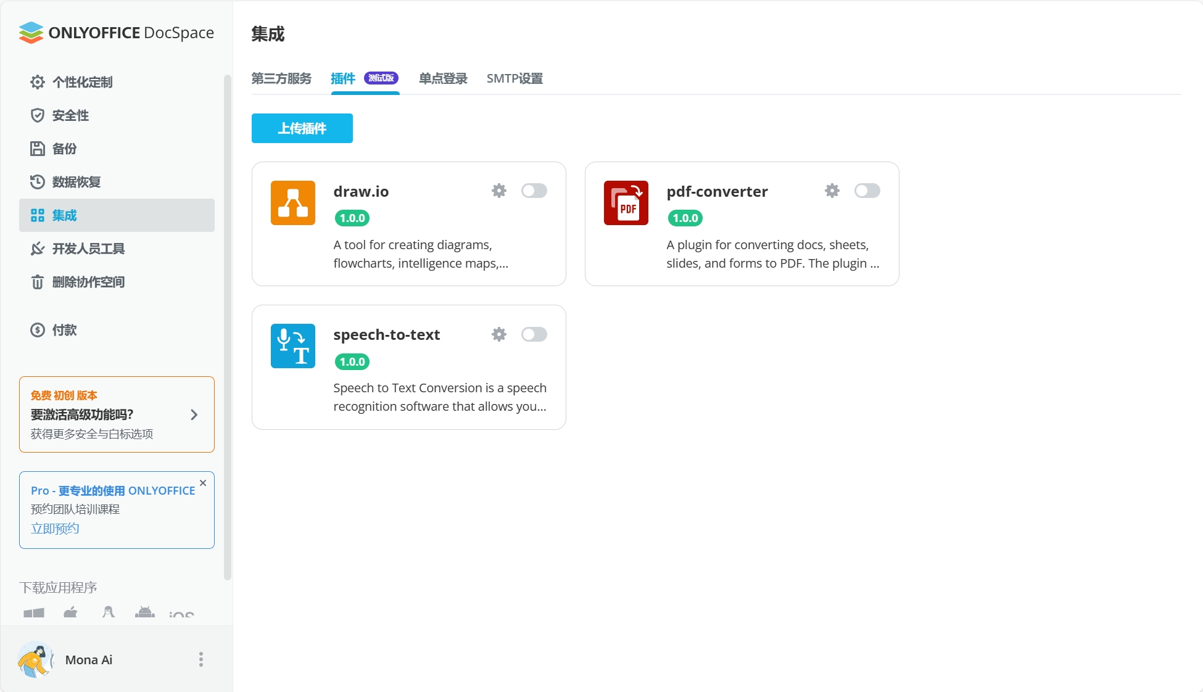Switch to SMTP设置 tab
1203x692 pixels.
coord(515,78)
